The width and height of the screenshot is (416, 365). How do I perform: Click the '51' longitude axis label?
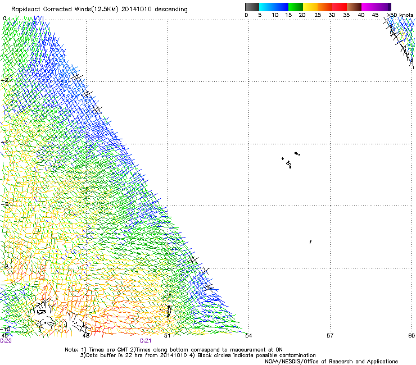point(167,336)
